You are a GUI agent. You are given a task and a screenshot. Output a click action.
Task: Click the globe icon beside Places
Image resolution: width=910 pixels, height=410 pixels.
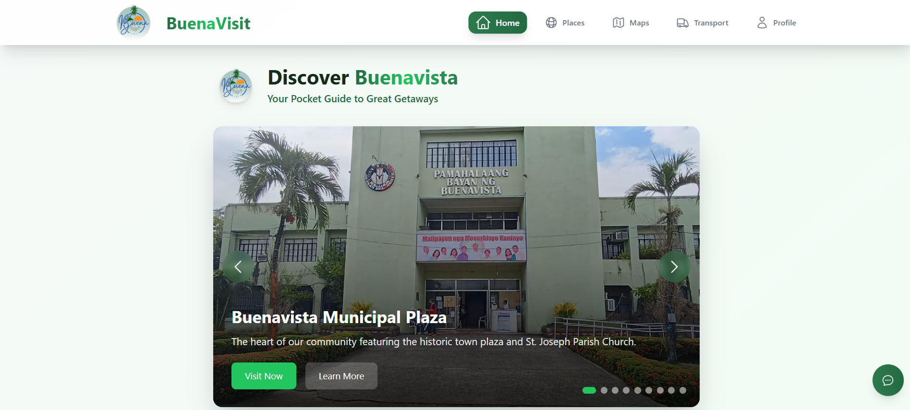click(551, 23)
